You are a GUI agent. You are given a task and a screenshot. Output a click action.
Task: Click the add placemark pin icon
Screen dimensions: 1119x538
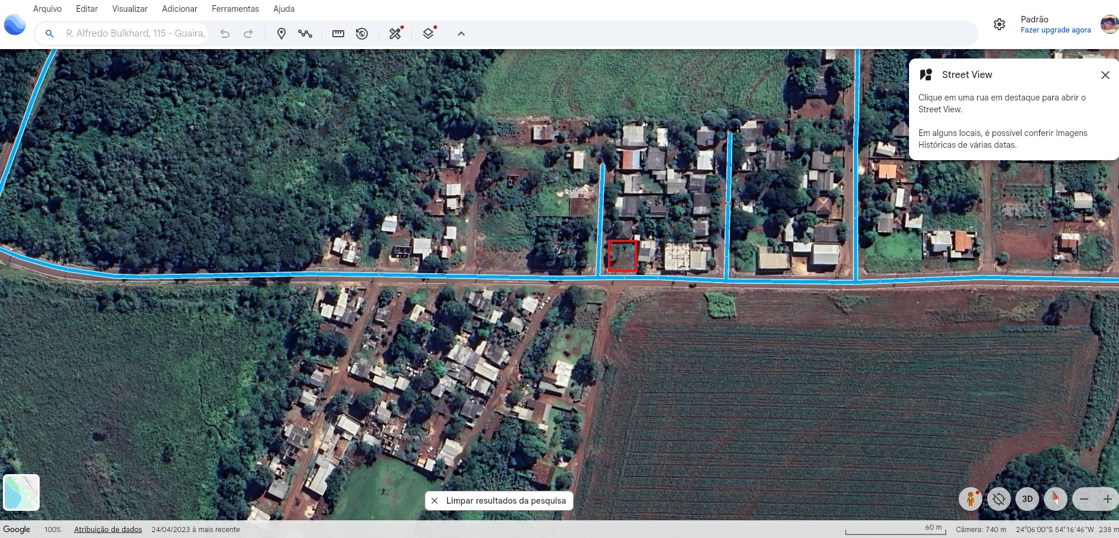(282, 34)
